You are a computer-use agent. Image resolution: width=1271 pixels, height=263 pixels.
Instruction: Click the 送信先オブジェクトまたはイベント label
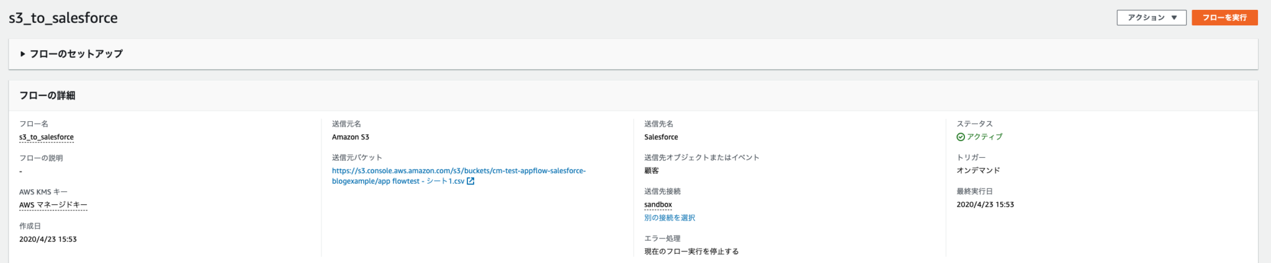[702, 158]
